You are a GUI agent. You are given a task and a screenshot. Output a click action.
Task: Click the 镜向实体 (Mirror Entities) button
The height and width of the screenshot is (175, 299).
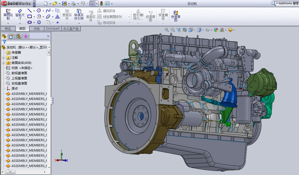pos(106,11)
